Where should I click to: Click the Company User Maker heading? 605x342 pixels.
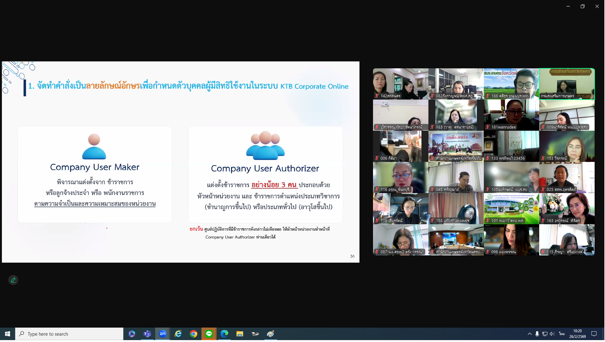coord(95,167)
